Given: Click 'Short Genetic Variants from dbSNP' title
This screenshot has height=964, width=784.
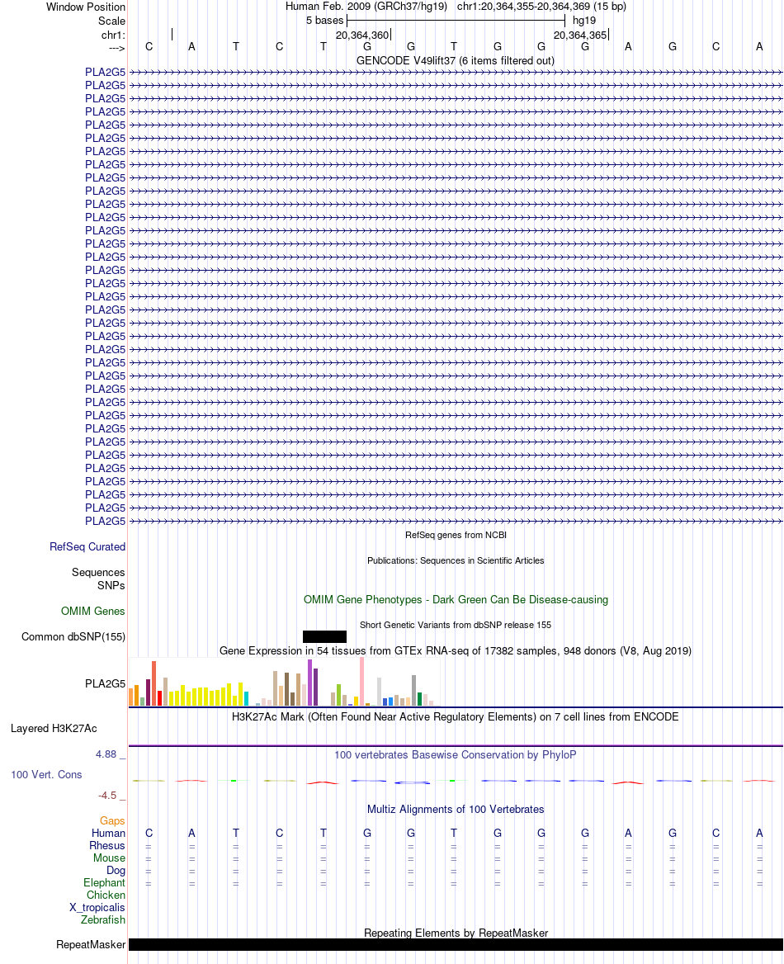Looking at the screenshot, I should 456,625.
